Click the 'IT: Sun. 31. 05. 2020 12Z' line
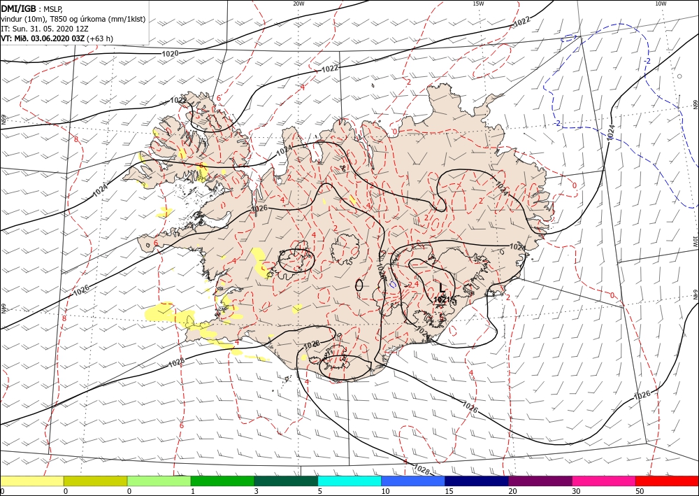699x496 pixels. tap(45, 29)
